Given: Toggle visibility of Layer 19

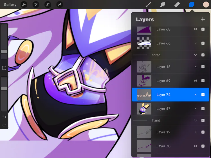Looking at the screenshot, I should (x=203, y=132).
